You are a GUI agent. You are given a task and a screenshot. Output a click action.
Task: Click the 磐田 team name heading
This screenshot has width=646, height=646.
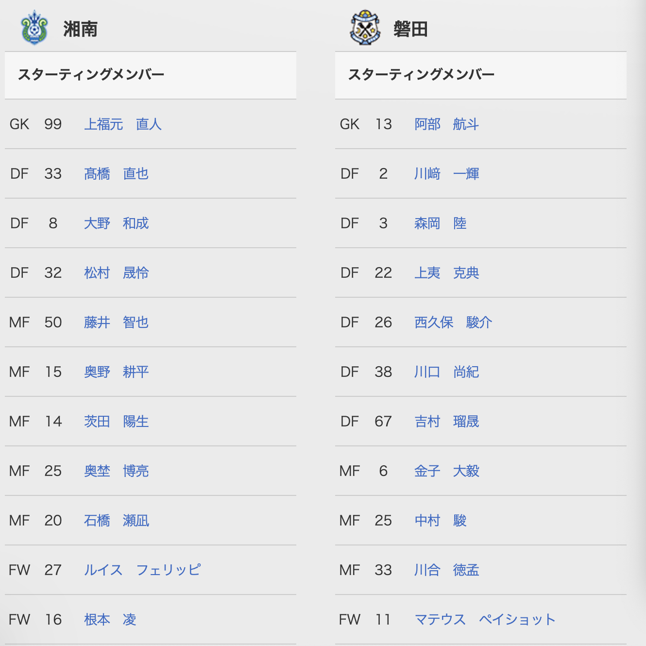click(411, 29)
